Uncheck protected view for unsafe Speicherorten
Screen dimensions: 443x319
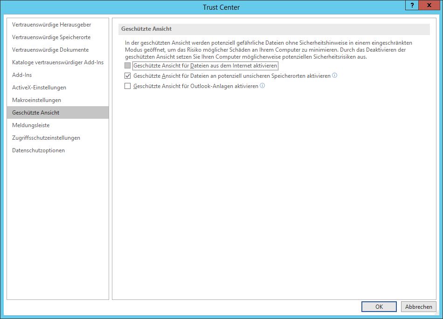pyautogui.click(x=128, y=76)
